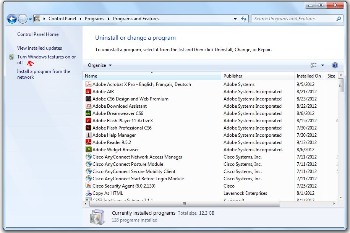Select Cisco AnyConnect Start Before Login icon
The height and width of the screenshot is (233, 350).
click(89, 178)
